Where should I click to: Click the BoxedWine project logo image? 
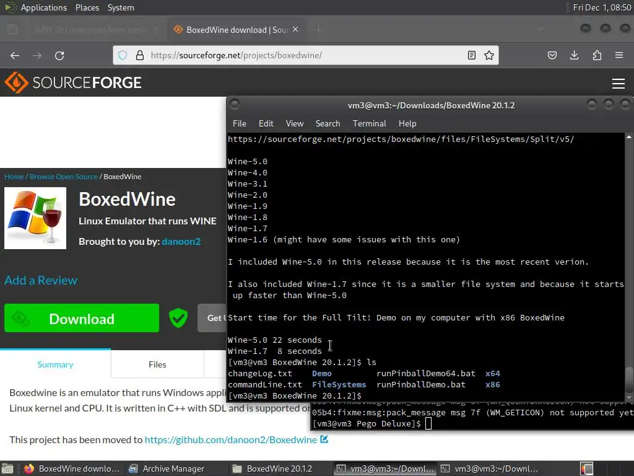point(35,218)
